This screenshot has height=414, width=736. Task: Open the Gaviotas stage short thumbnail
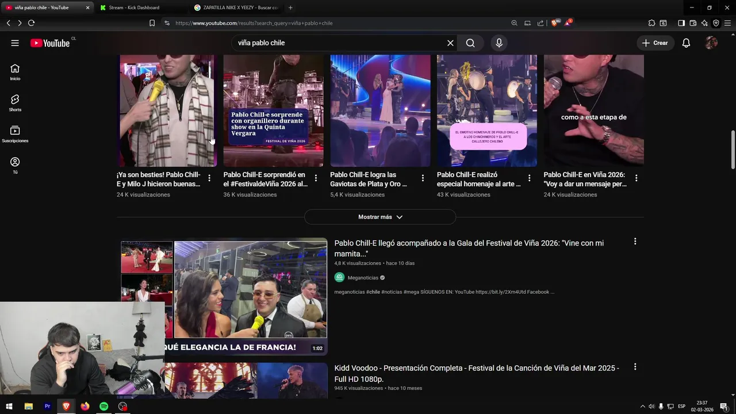click(380, 110)
